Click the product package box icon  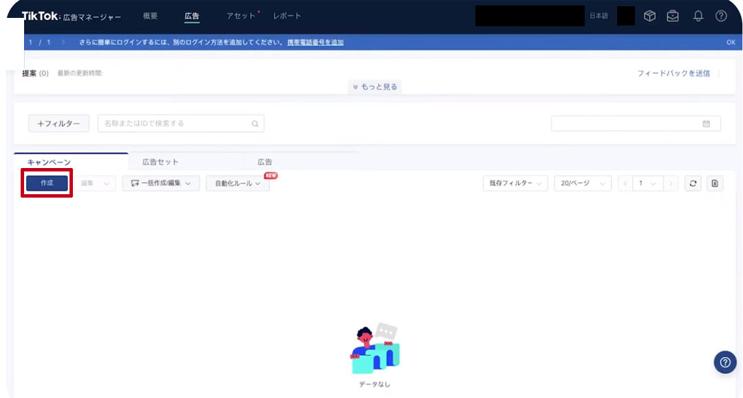pos(649,14)
